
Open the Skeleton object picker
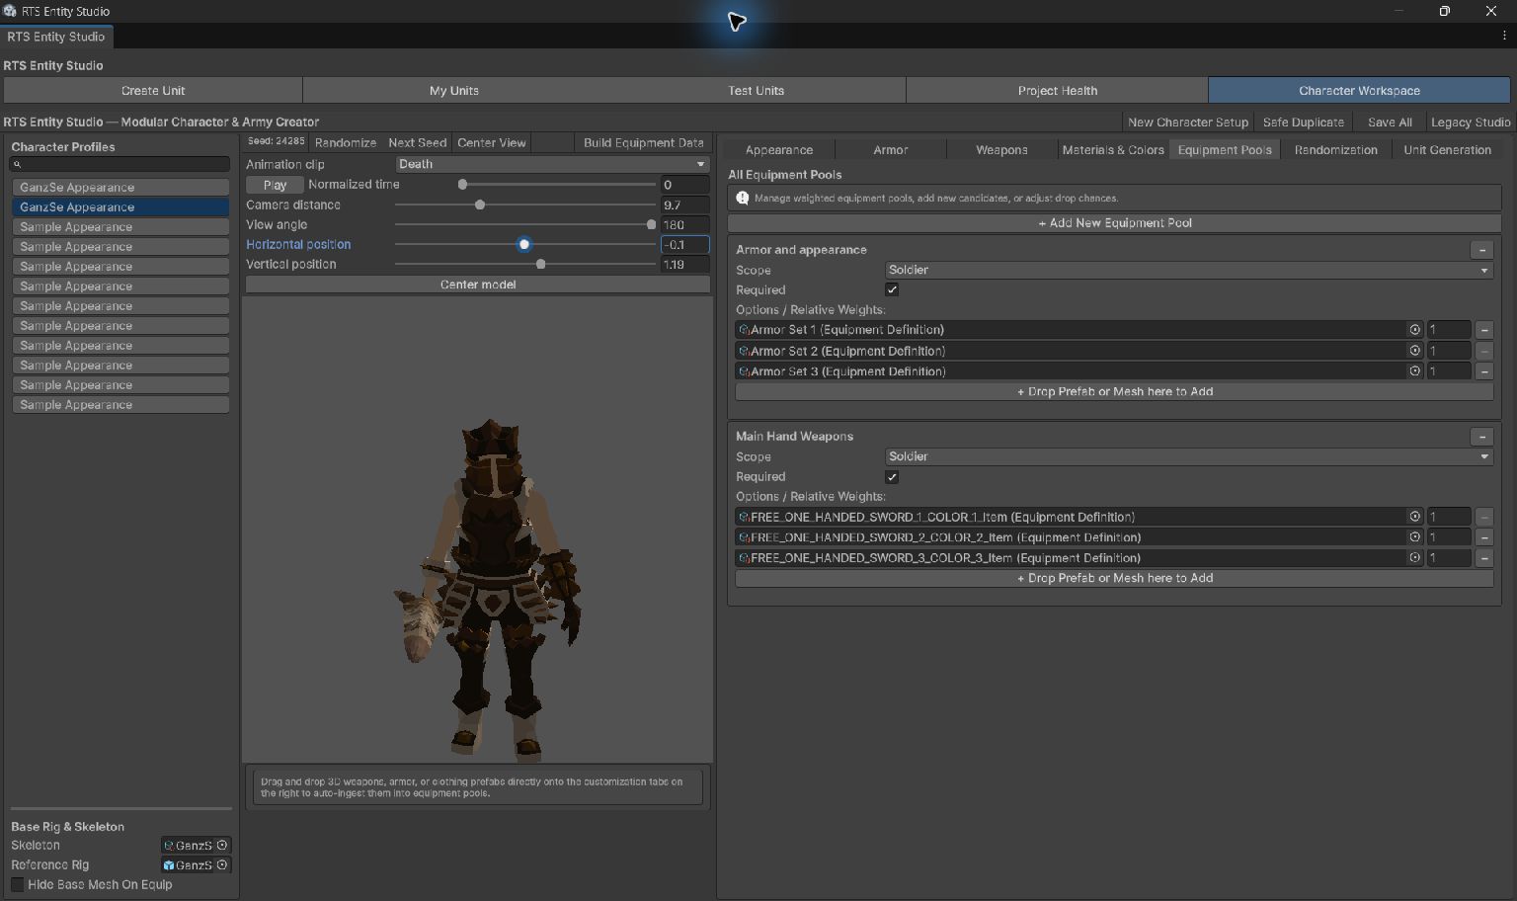[222, 846]
